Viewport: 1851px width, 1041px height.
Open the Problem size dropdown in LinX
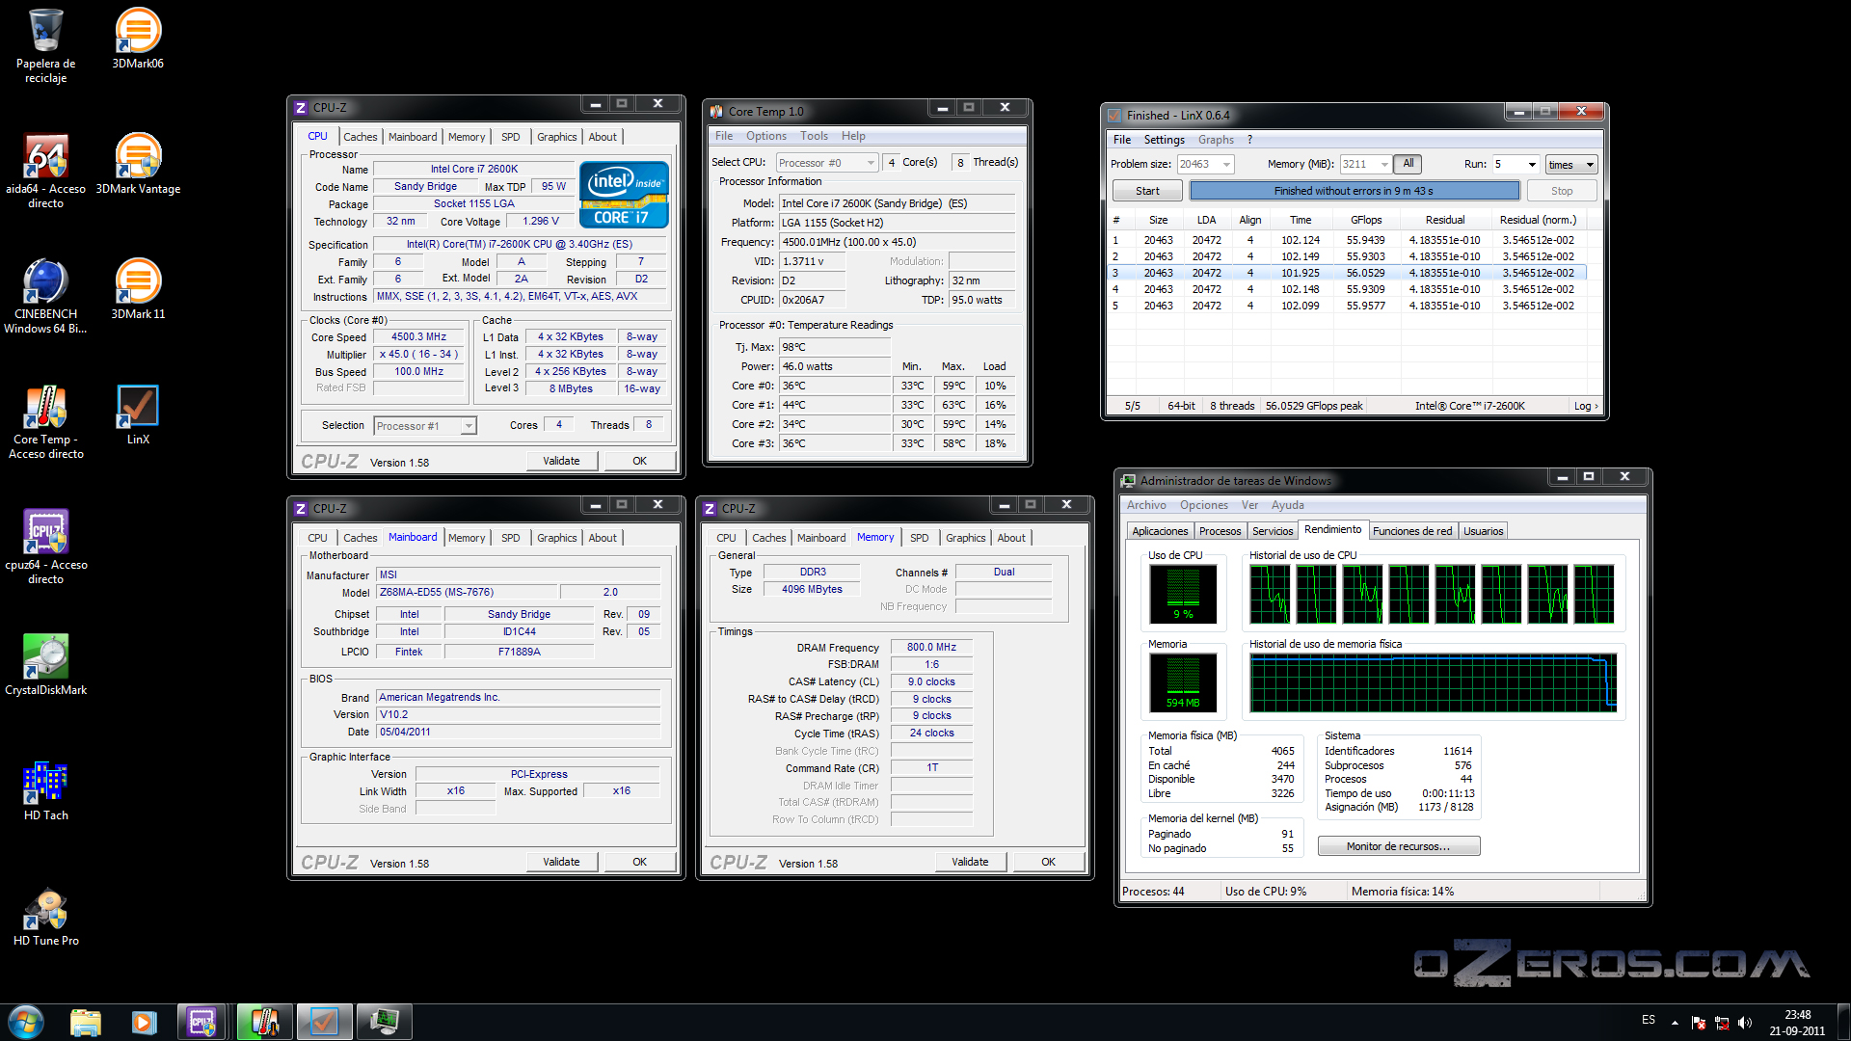click(x=1205, y=165)
